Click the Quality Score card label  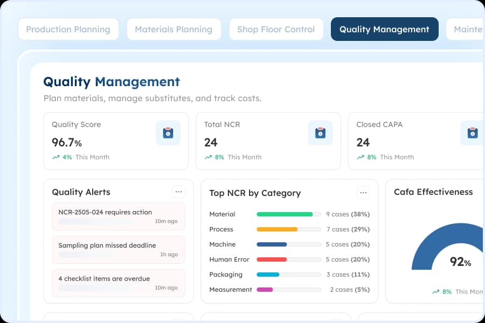77,124
